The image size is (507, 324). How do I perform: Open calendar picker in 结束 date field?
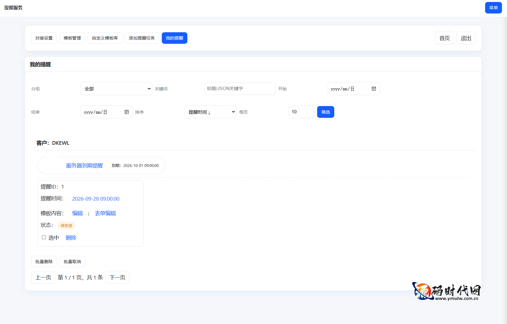coord(127,112)
